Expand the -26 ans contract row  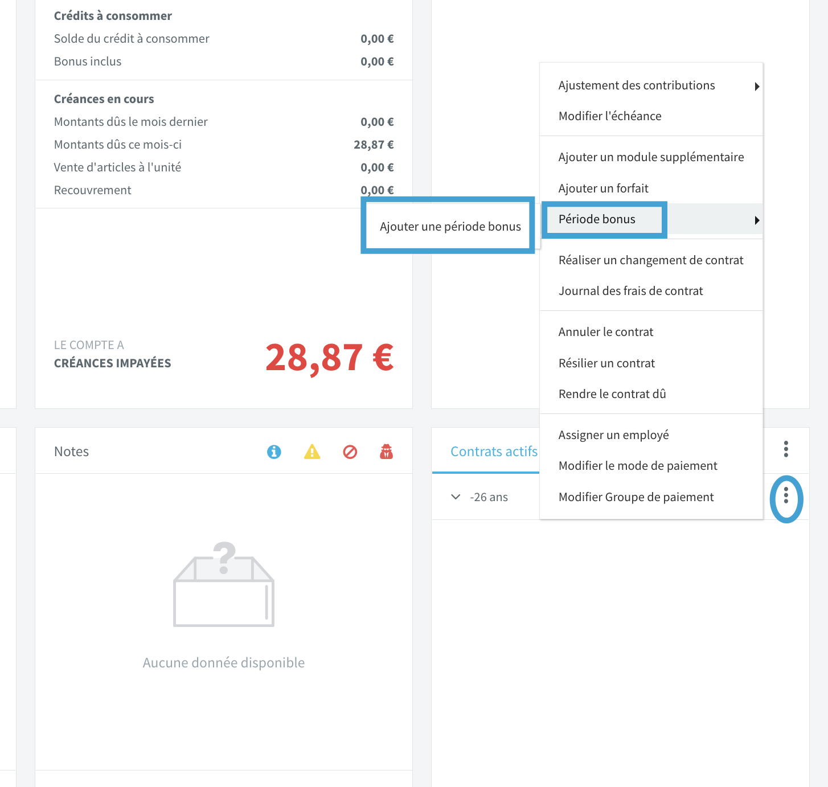point(456,497)
